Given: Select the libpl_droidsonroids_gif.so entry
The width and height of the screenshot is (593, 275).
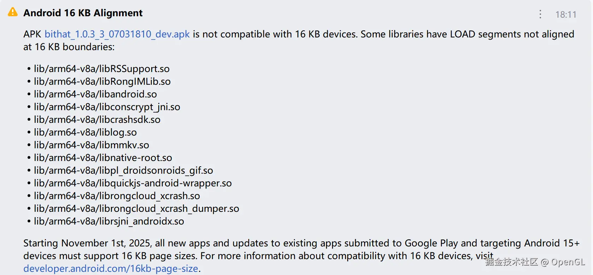Looking at the screenshot, I should (123, 171).
